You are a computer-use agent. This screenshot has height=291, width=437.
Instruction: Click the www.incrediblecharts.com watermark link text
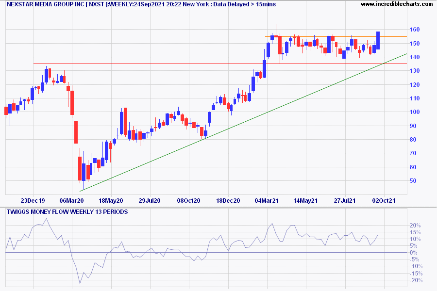397,4
